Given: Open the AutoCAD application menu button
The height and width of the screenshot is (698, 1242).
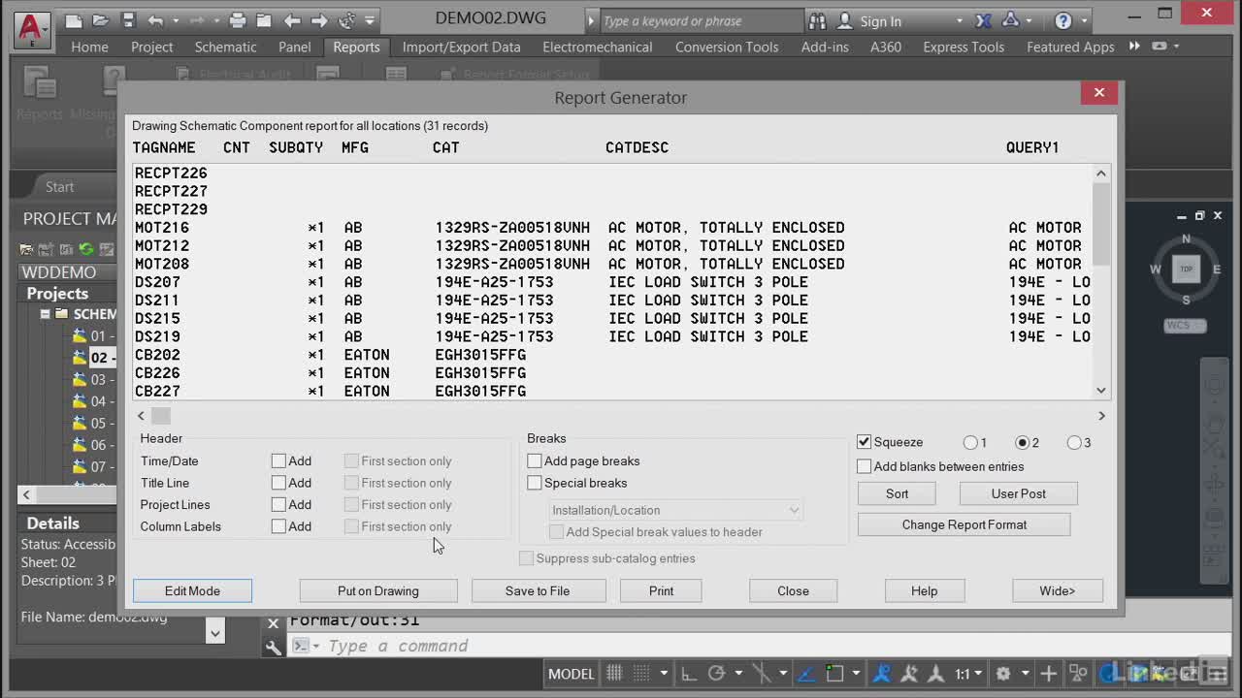Looking at the screenshot, I should pos(32,29).
